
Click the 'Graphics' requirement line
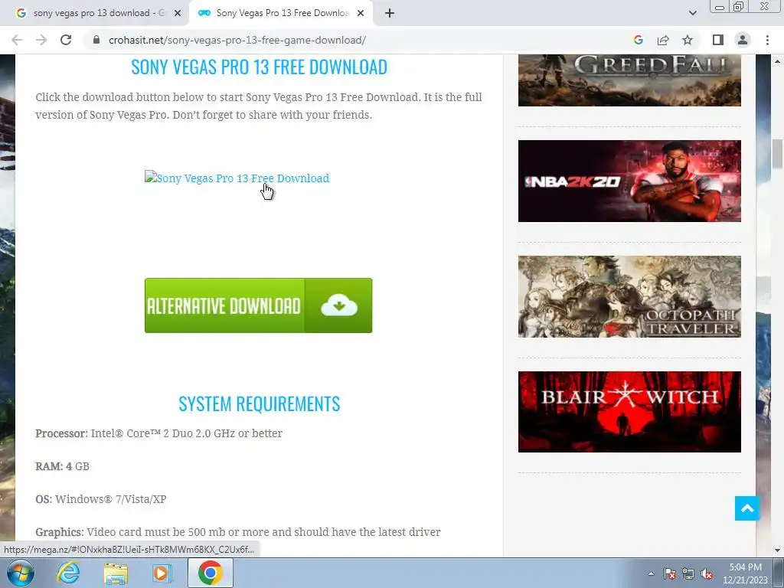(238, 532)
